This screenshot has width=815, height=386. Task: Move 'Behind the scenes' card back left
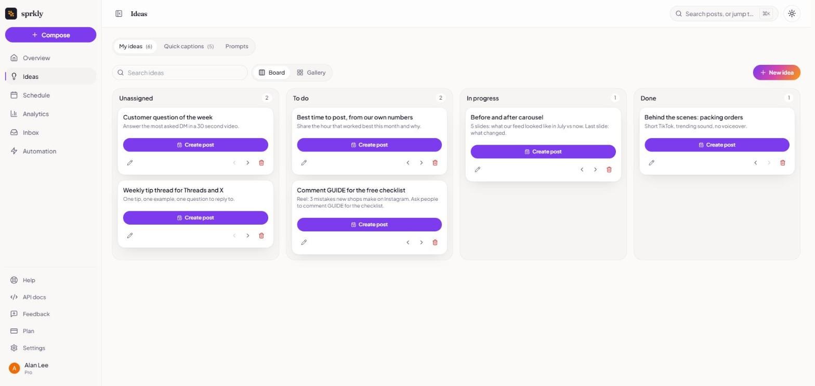(x=756, y=163)
